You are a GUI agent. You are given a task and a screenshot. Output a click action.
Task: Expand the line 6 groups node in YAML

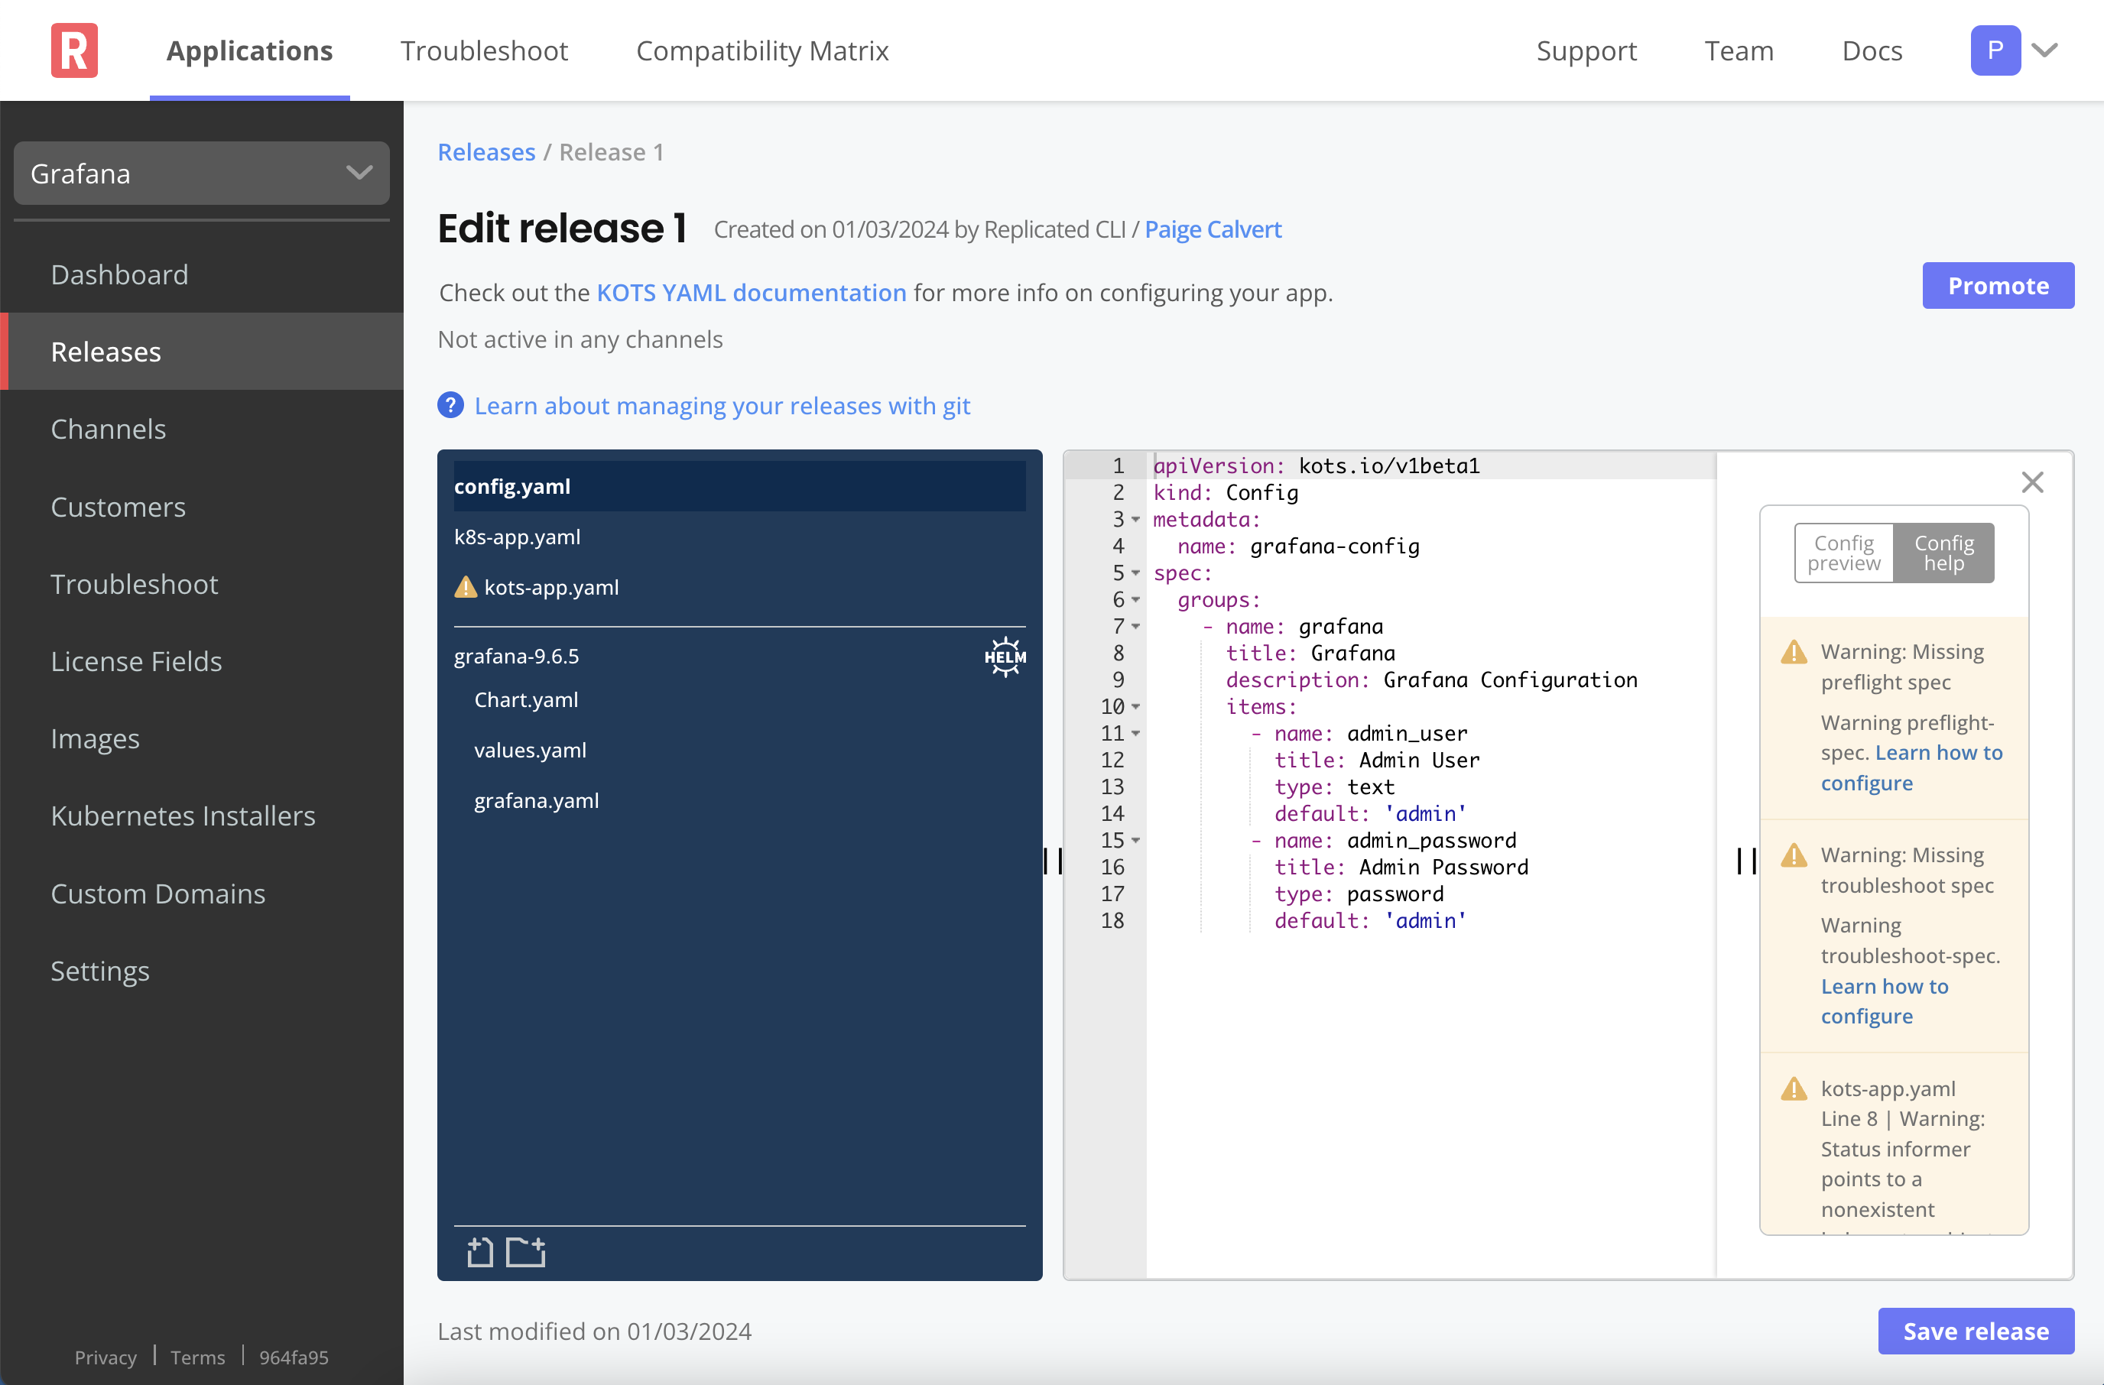coord(1139,602)
